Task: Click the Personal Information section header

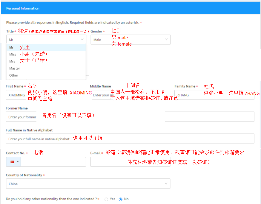Action: click(23, 8)
